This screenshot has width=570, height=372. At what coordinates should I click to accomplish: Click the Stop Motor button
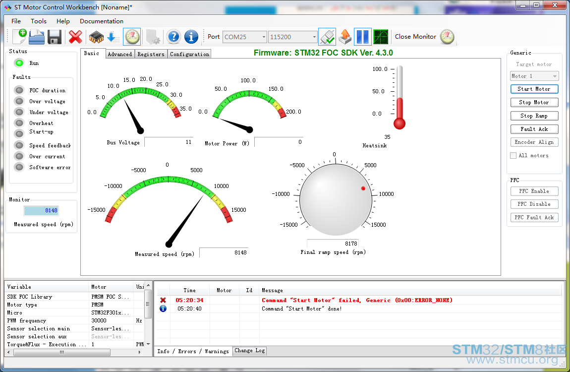pos(534,103)
